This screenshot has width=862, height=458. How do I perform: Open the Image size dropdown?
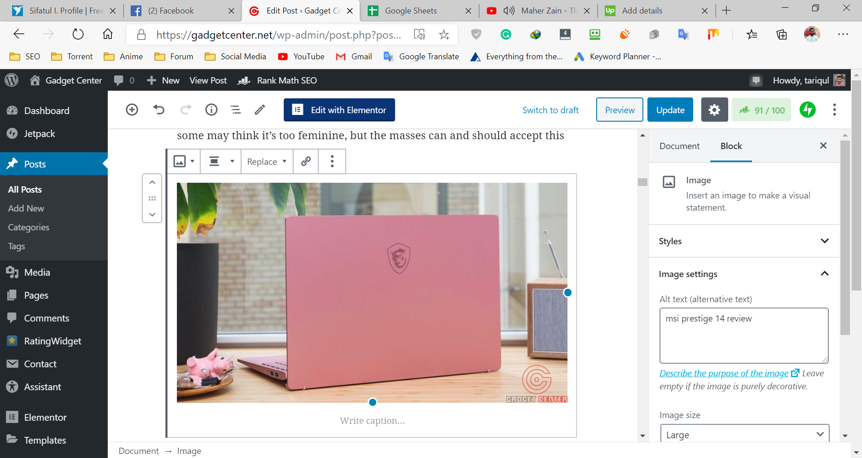[x=744, y=434]
